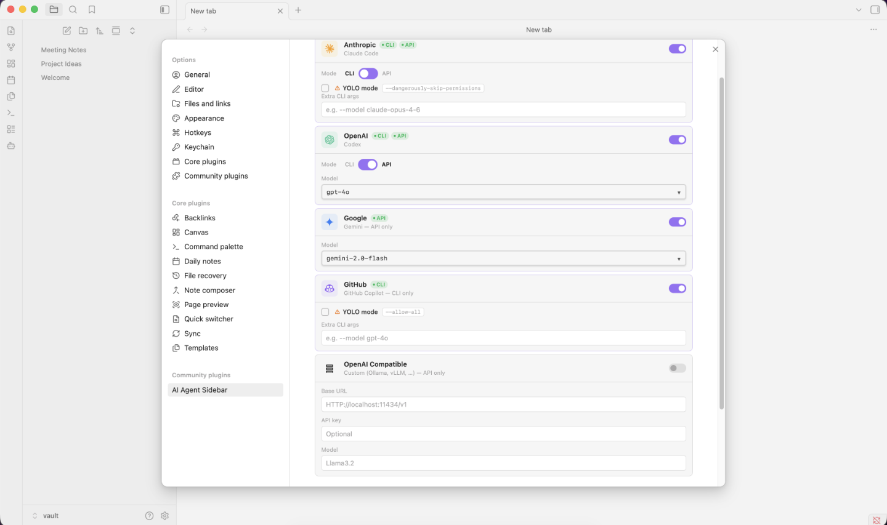887x525 pixels.
Task: Click the Anthropic provider logo
Action: (x=330, y=48)
